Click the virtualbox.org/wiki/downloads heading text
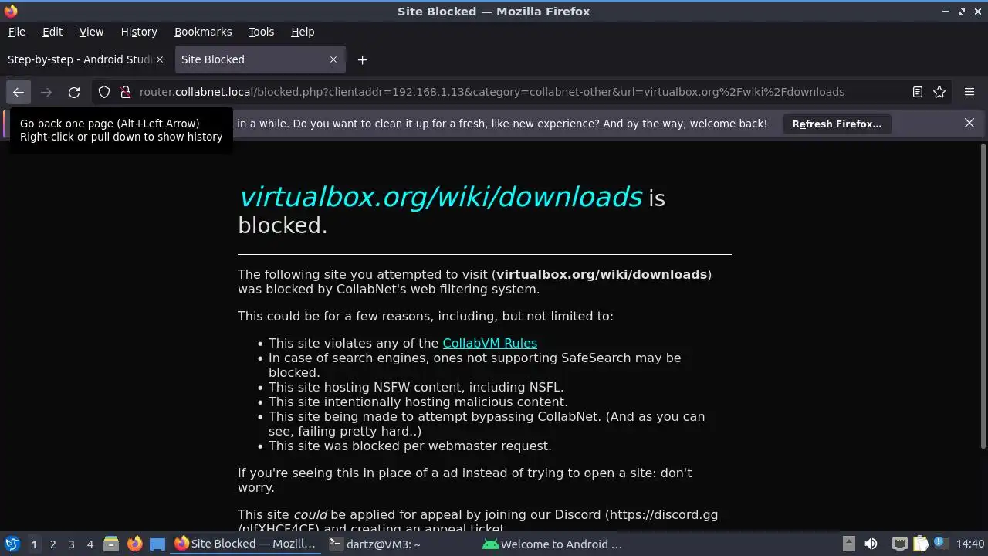Image resolution: width=988 pixels, height=556 pixels. 440,197
